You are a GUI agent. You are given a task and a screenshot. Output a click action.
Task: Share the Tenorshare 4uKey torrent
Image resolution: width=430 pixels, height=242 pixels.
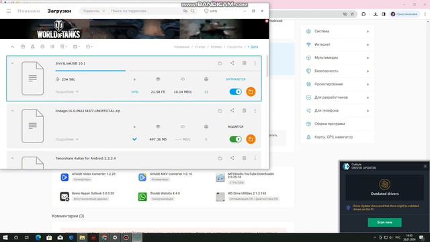pyautogui.click(x=232, y=158)
